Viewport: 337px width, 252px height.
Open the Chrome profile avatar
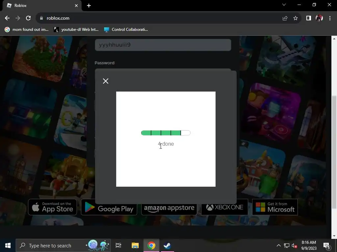point(319,18)
